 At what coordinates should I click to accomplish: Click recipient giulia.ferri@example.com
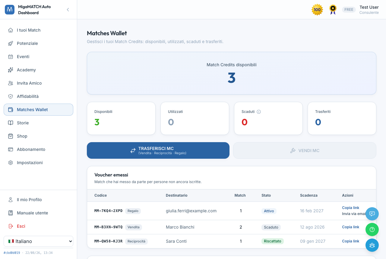[191, 211]
